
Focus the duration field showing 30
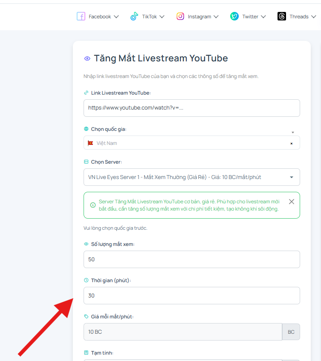191,295
